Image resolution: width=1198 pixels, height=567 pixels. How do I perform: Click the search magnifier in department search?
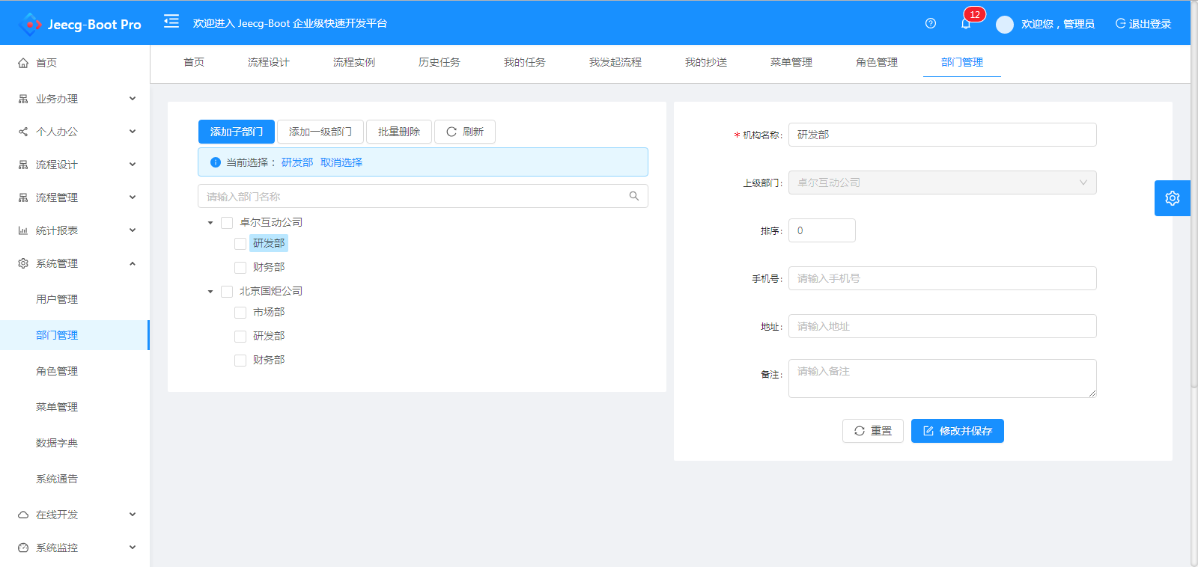pos(634,196)
